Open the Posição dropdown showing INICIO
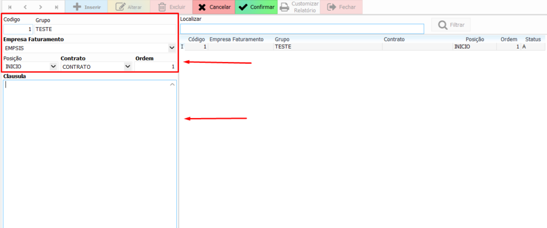Image resolution: width=547 pixels, height=228 pixels. pyautogui.click(x=53, y=67)
